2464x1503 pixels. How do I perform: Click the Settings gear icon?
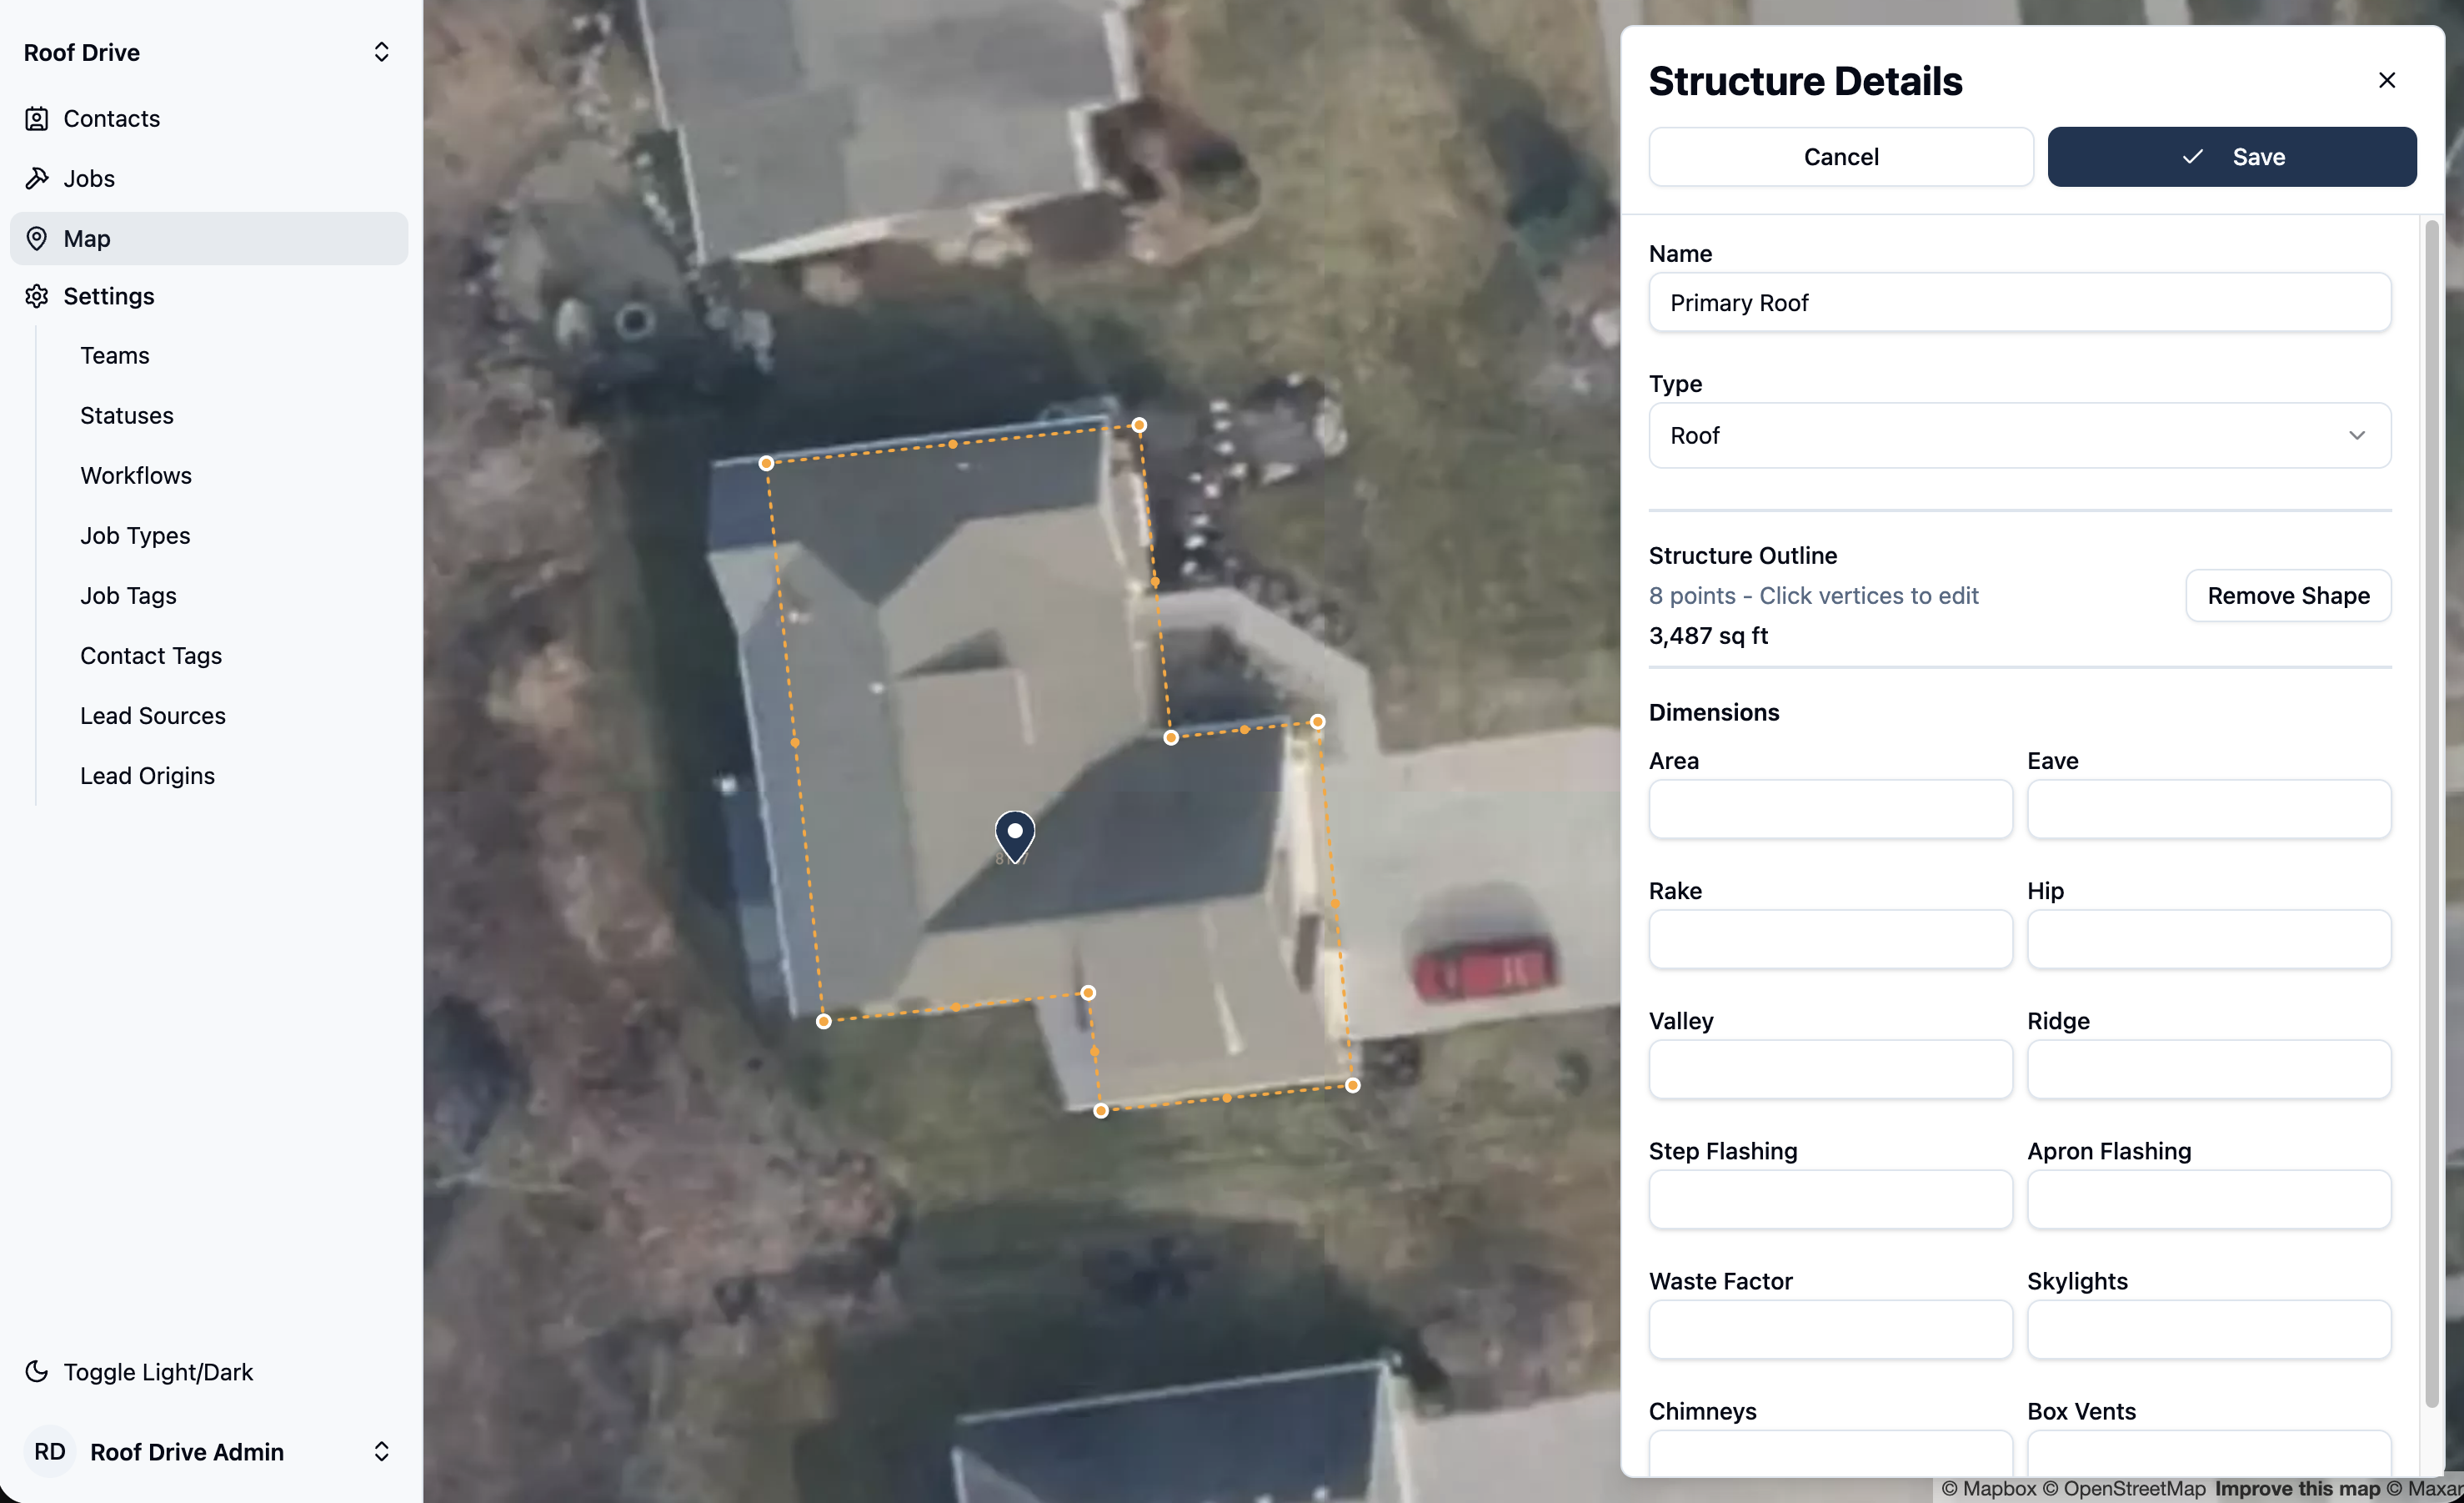(x=36, y=296)
